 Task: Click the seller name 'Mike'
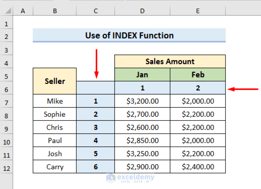(55, 101)
